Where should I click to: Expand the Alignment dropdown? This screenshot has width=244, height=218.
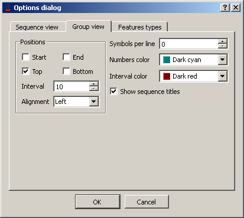pyautogui.click(x=94, y=102)
